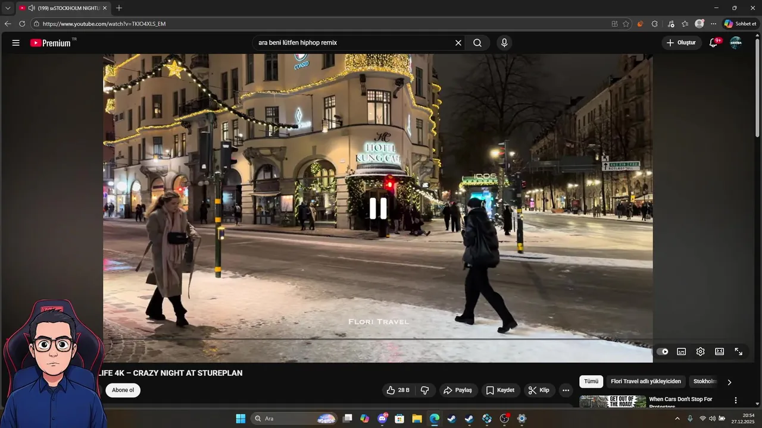The width and height of the screenshot is (762, 428).
Task: Toggle subtitles in the video player
Action: [682, 351]
